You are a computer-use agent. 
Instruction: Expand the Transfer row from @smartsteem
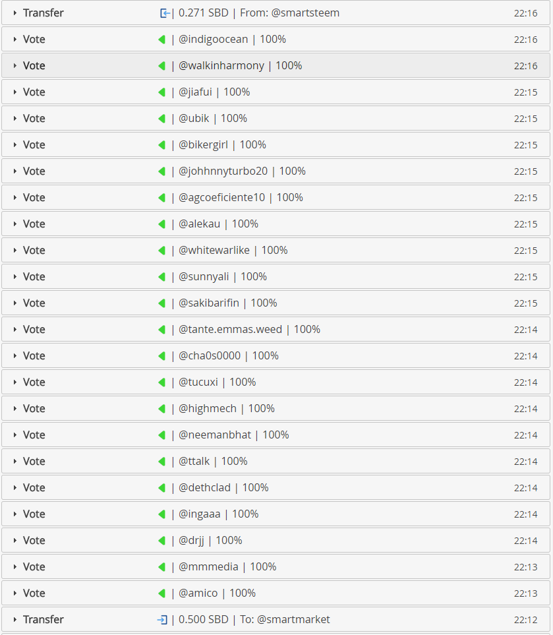click(15, 13)
